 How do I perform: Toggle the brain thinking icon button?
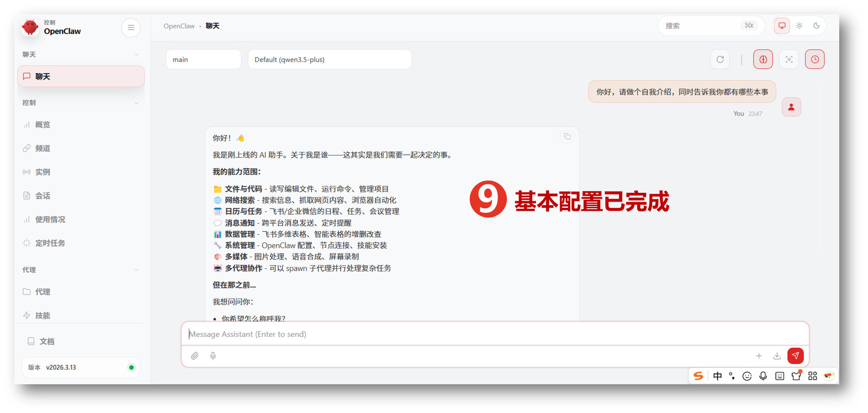763,59
